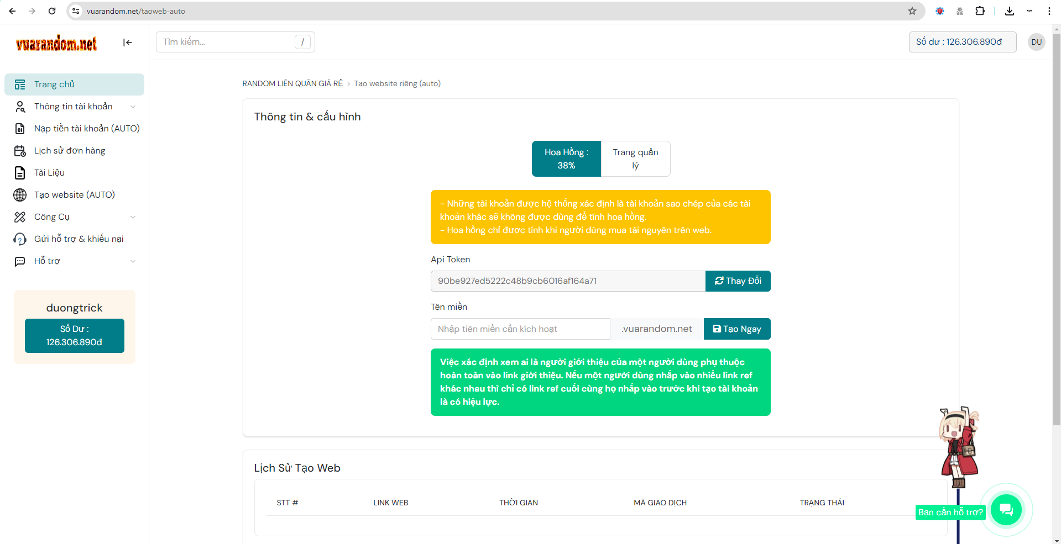Focus the Tên miền domain input field

[520, 329]
